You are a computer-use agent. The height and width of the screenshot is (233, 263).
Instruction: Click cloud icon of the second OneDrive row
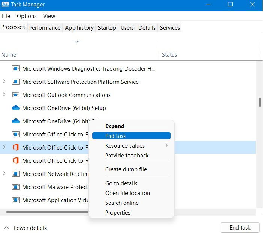[16, 121]
